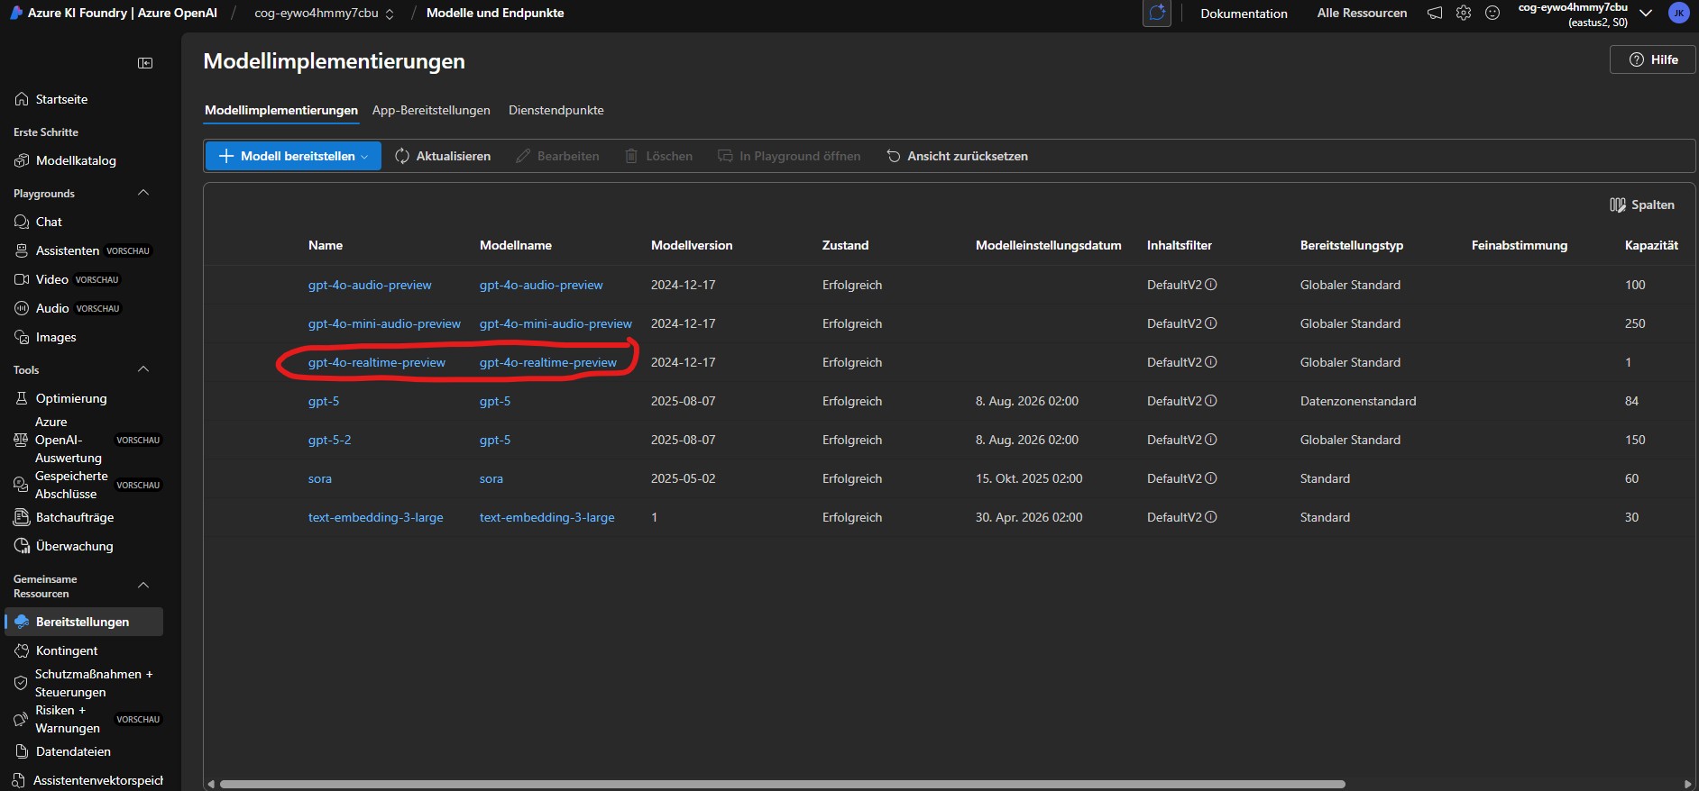Switch to the Dienstendpunkte tab

556,110
